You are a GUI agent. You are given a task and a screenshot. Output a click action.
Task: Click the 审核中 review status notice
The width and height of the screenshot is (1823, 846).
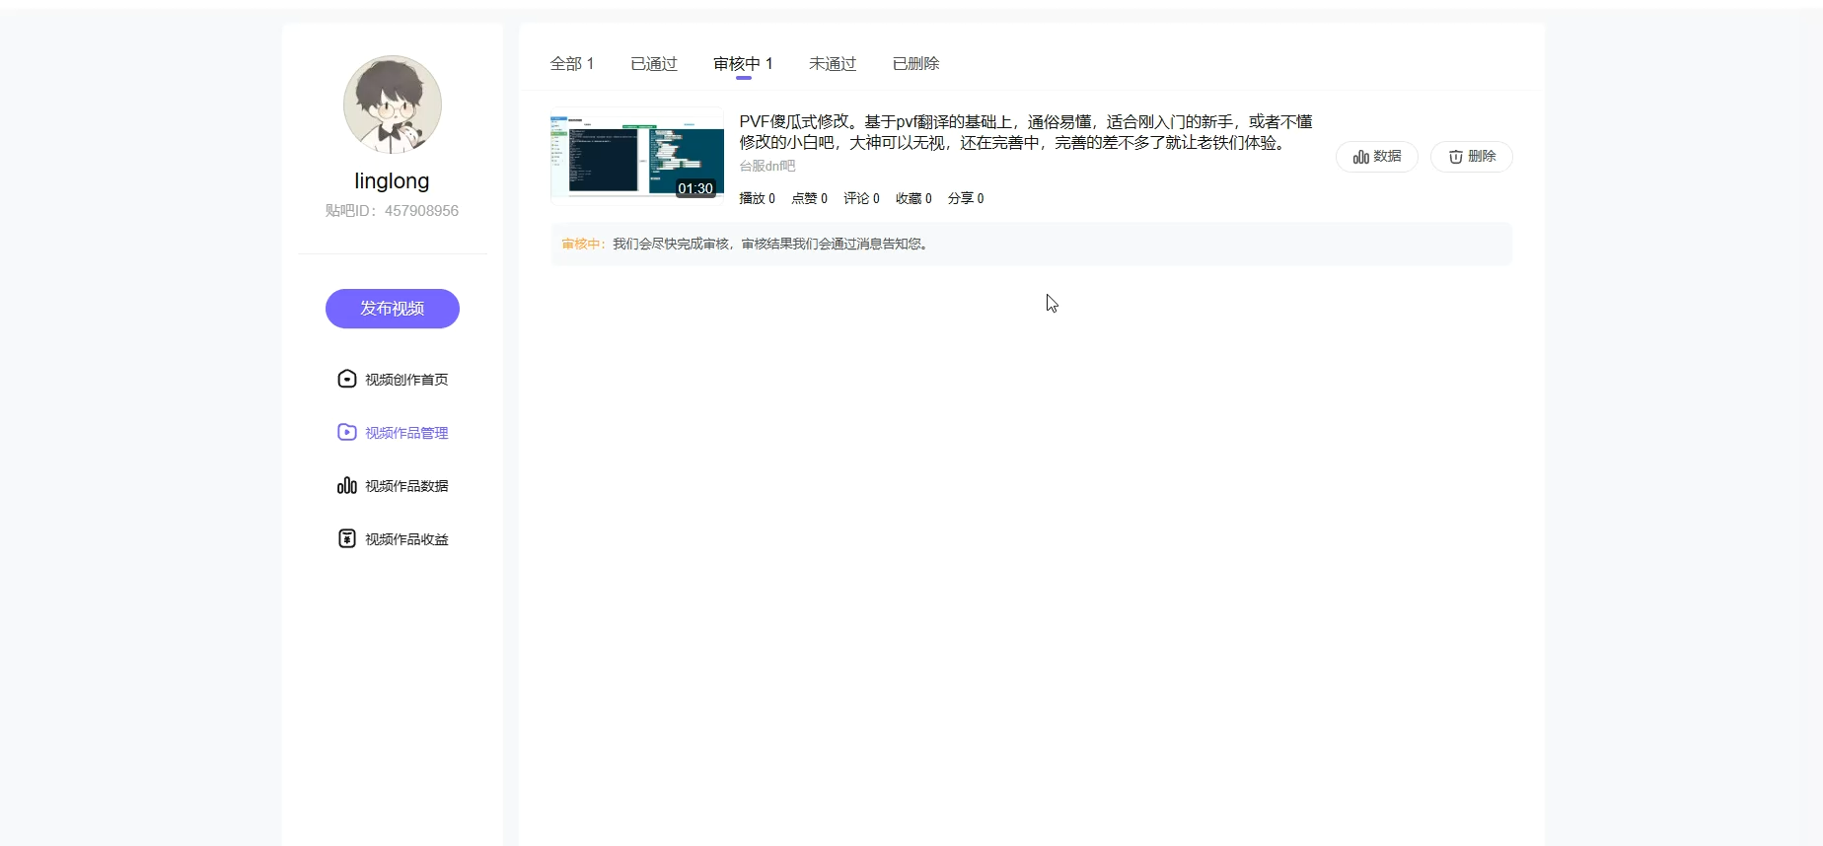1032,244
